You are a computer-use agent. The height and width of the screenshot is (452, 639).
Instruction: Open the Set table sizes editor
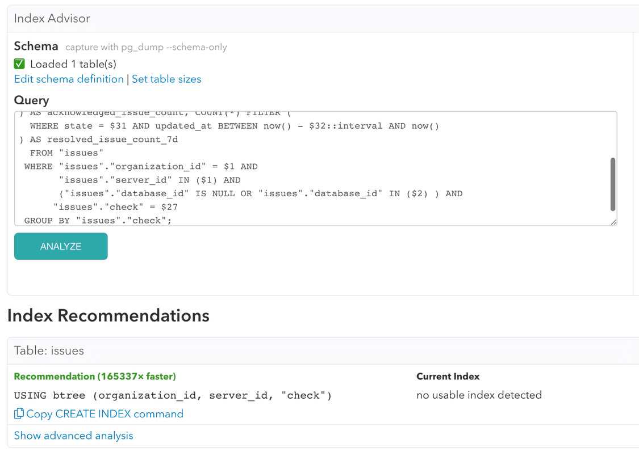click(x=166, y=79)
